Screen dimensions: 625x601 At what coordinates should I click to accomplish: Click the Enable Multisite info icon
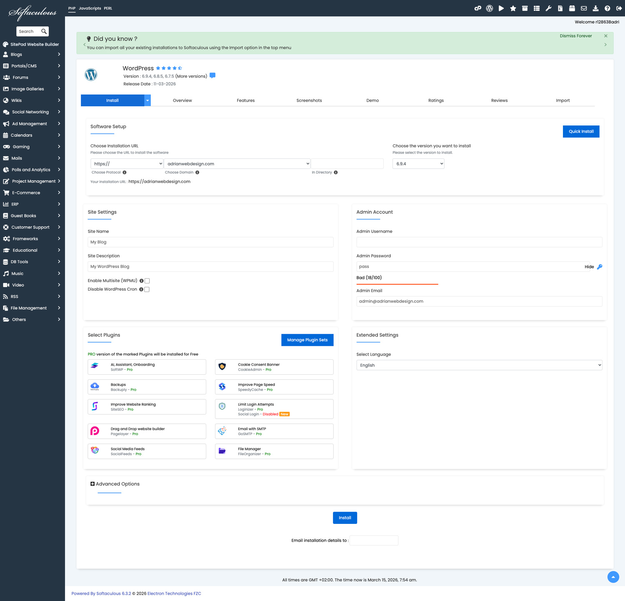point(142,281)
